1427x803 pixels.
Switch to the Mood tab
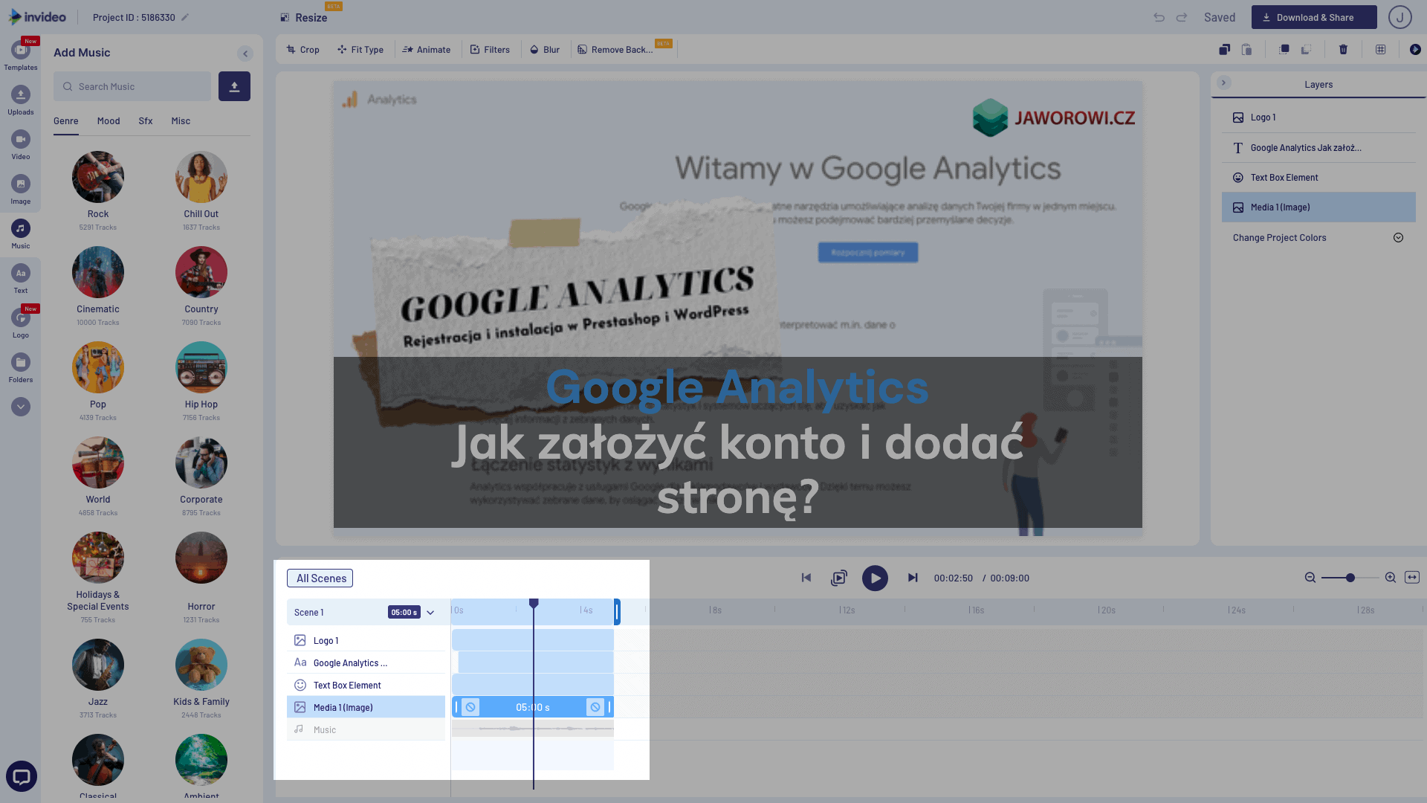point(109,121)
